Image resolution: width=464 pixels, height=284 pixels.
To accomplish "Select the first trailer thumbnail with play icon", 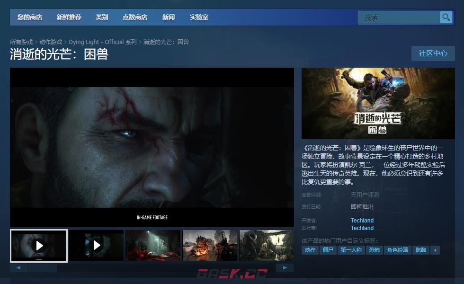I will coord(39,246).
